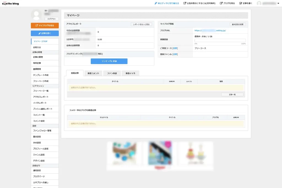This screenshot has height=188, width=282.
Task: Click 'ブログを見る' in the top bar
Action: pos(227,3)
